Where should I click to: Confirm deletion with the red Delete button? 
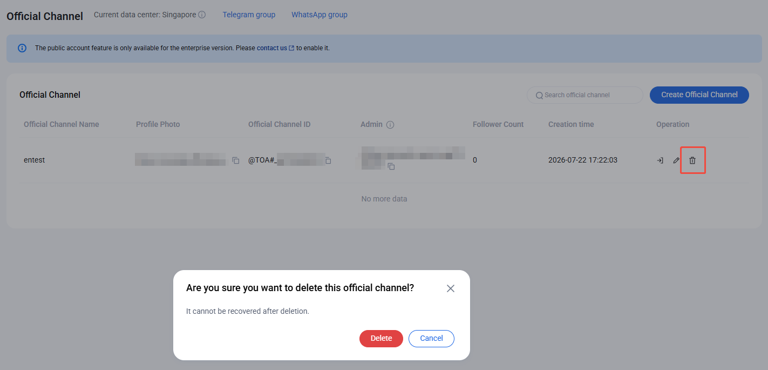coord(381,338)
